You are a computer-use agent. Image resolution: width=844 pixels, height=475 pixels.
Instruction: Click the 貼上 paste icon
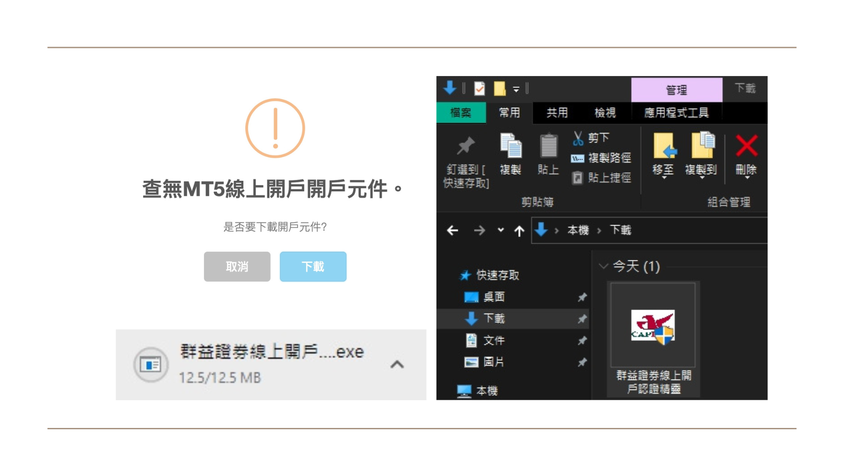click(548, 146)
